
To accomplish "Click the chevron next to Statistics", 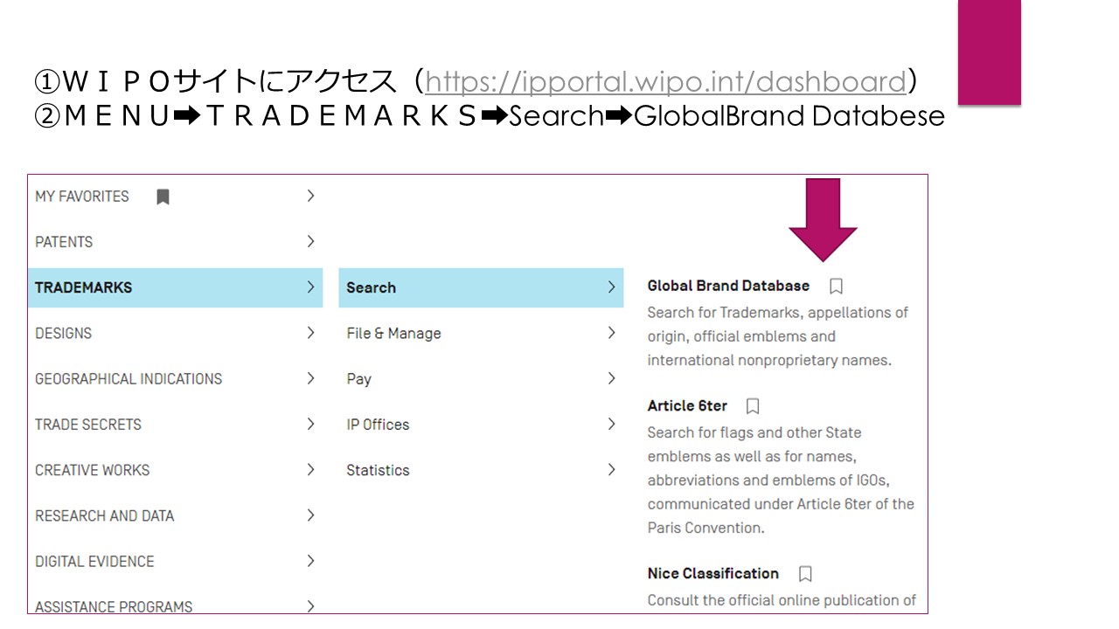I will (x=611, y=469).
